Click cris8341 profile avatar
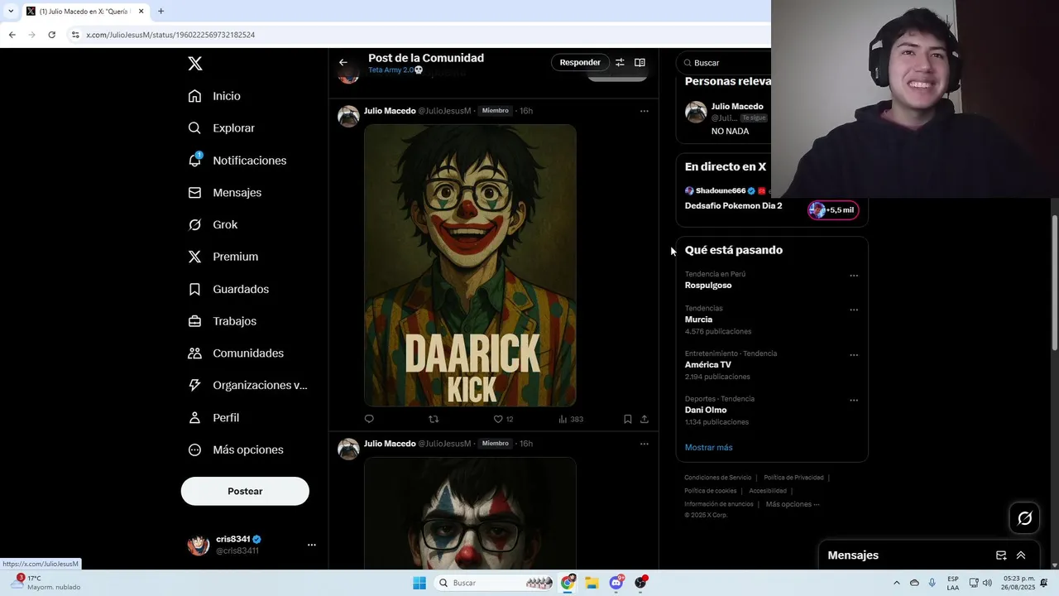1059x596 pixels. [x=199, y=545]
